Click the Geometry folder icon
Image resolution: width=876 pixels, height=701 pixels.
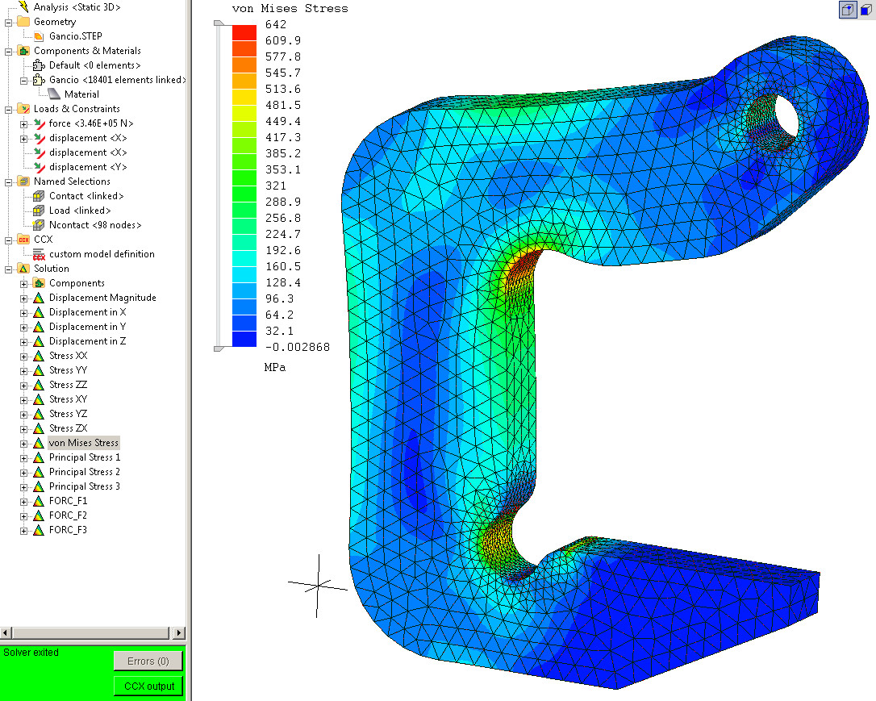23,22
